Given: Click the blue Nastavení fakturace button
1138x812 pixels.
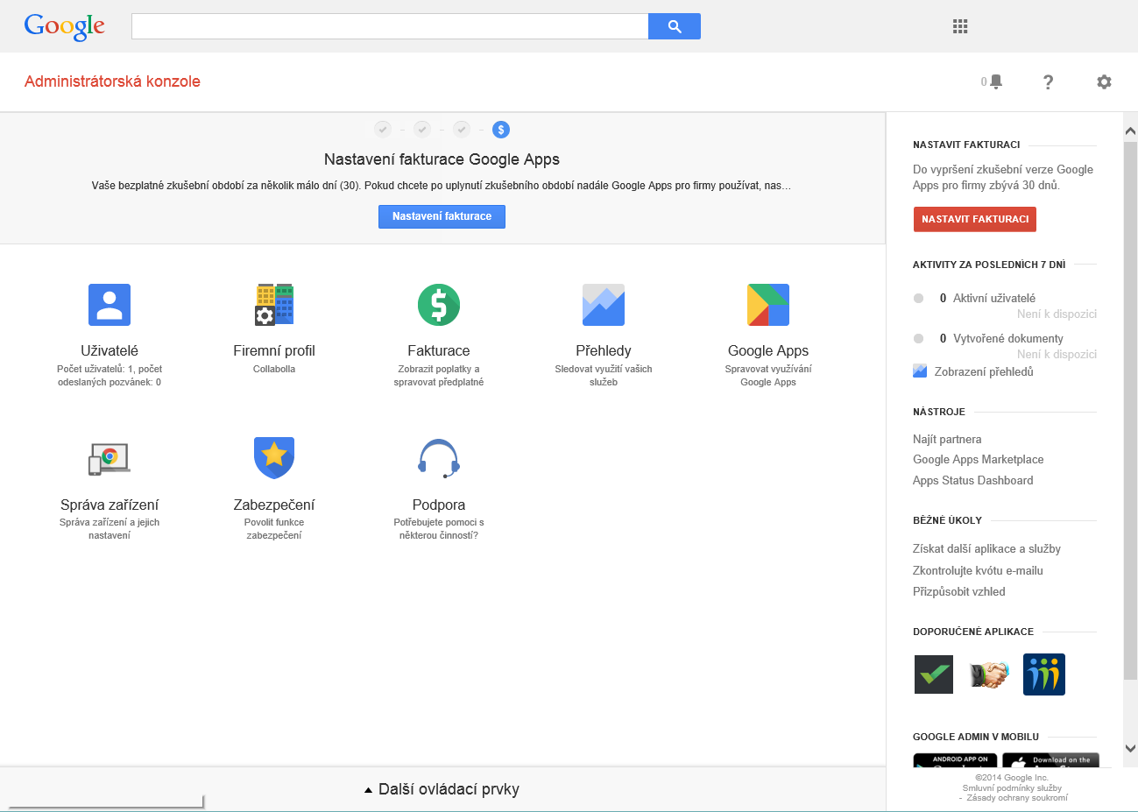Looking at the screenshot, I should [x=442, y=216].
